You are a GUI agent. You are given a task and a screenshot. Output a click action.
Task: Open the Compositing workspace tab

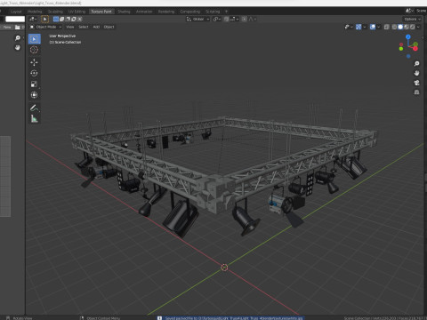[190, 12]
